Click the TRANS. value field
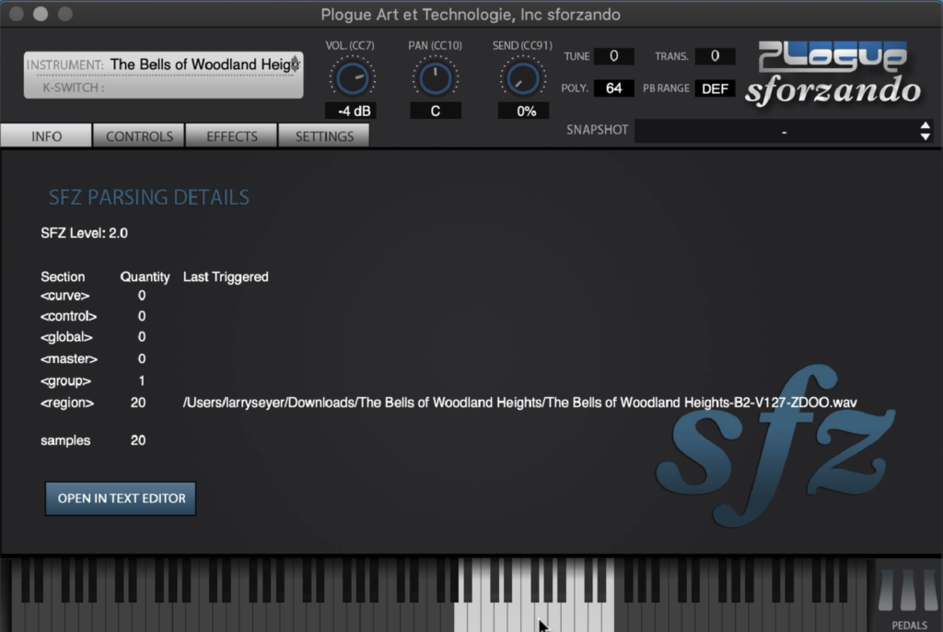The width and height of the screenshot is (943, 632). point(715,56)
